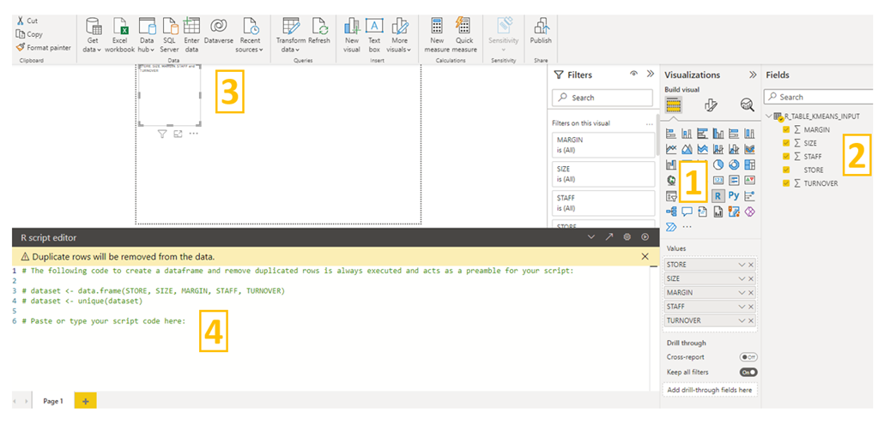Pick the area chart visual
Image resolution: width=878 pixels, height=424 pixels.
tap(687, 149)
